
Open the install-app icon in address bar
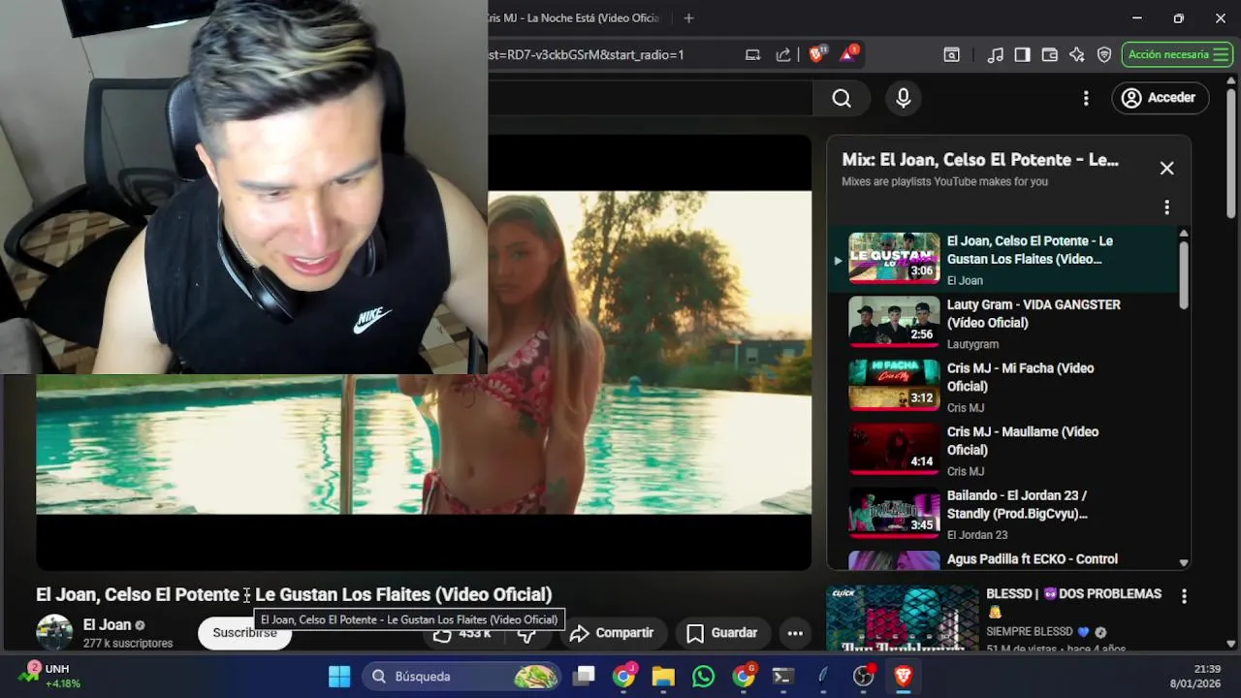click(752, 55)
